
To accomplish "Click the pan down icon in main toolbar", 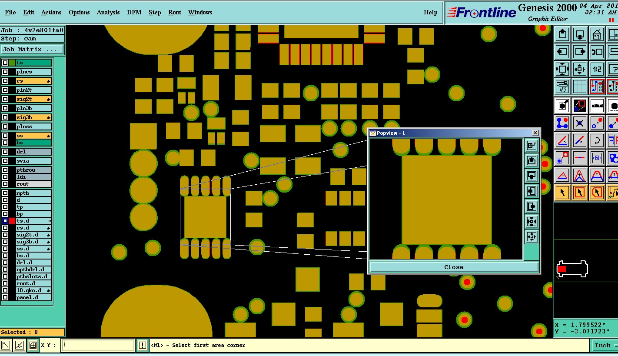I will [580, 34].
